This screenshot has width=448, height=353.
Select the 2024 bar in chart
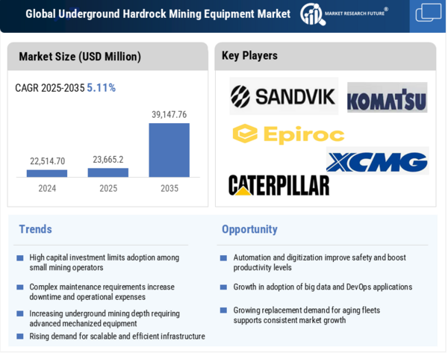(x=47, y=173)
